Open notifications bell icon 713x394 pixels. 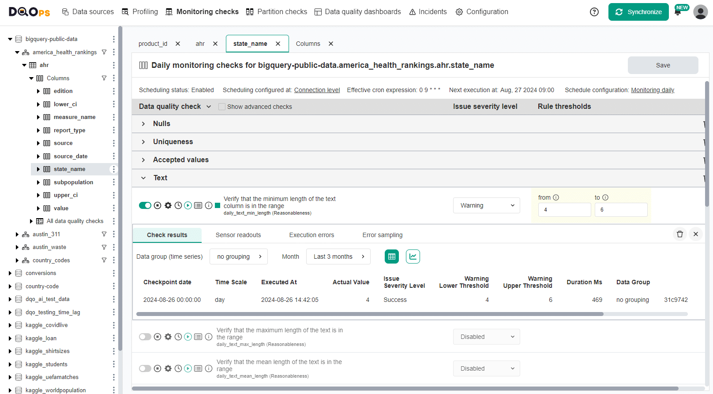coord(678,13)
